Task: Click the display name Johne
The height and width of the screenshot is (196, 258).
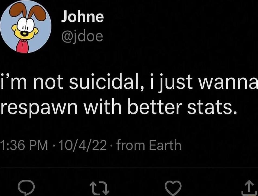Action: [82, 17]
